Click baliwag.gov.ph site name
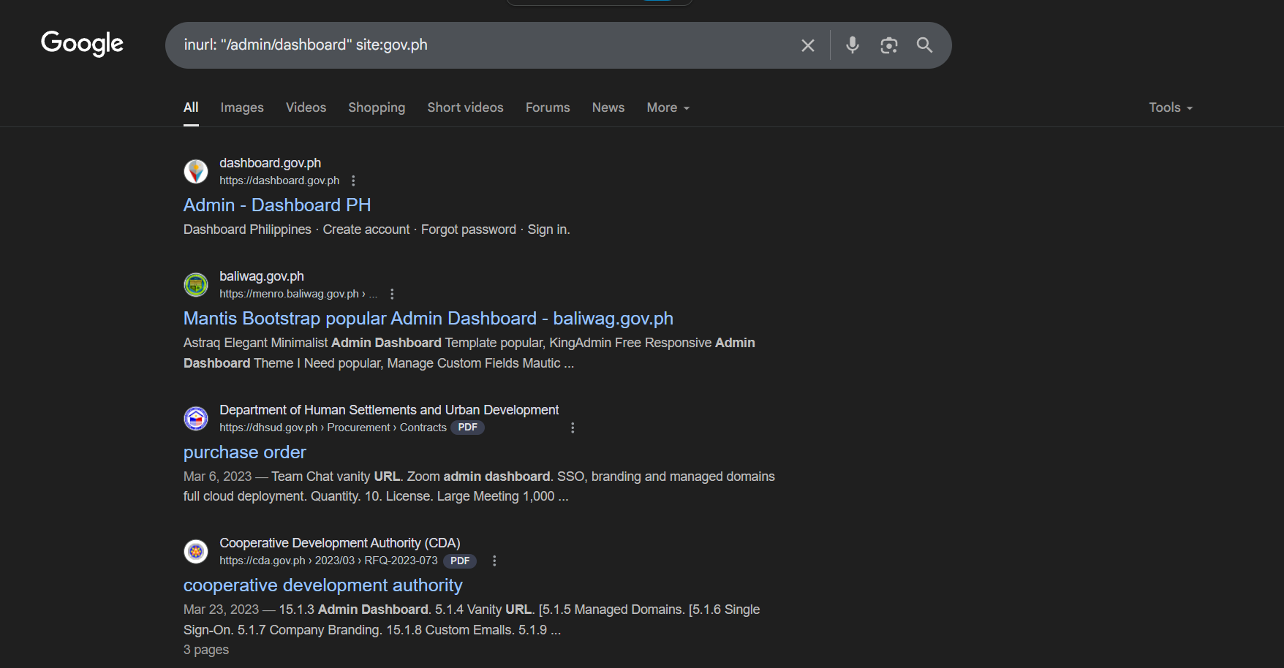1284x668 pixels. point(262,276)
